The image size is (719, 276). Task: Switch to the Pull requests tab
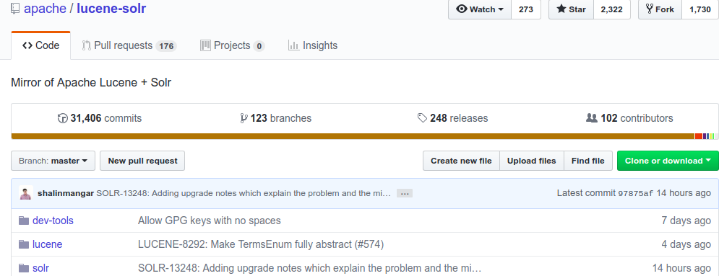(129, 45)
